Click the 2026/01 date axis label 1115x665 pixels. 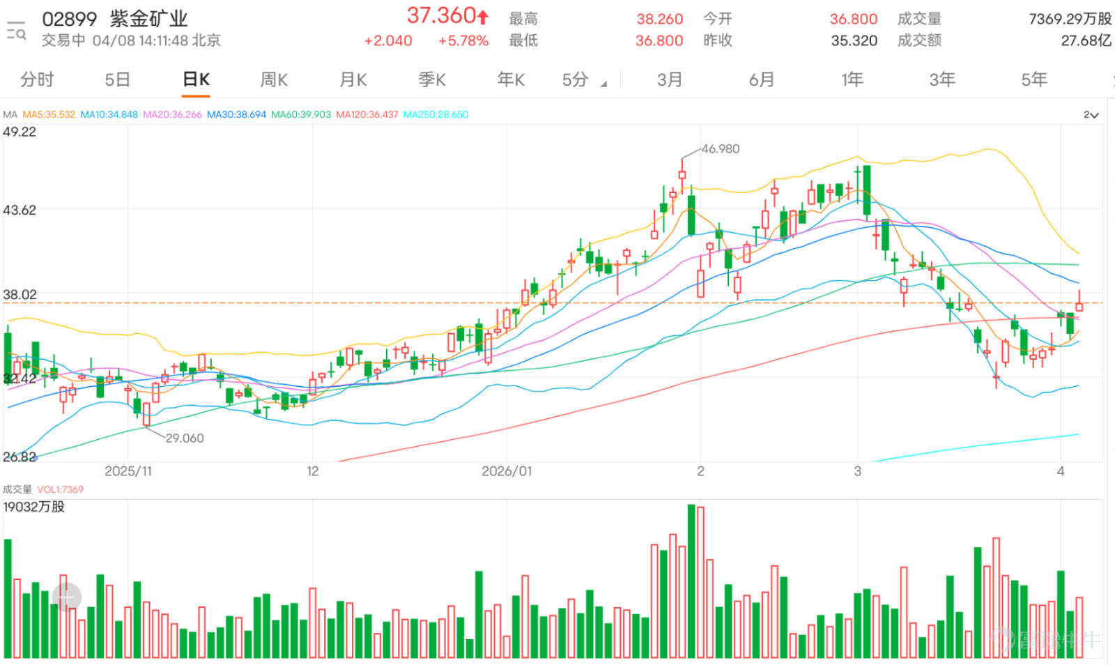pyautogui.click(x=507, y=471)
